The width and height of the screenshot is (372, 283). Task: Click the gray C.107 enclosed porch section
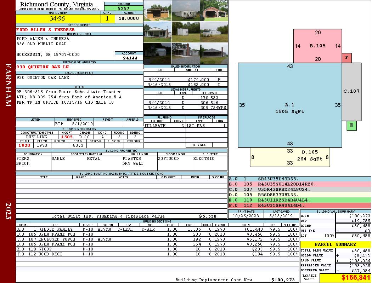coord(351,92)
